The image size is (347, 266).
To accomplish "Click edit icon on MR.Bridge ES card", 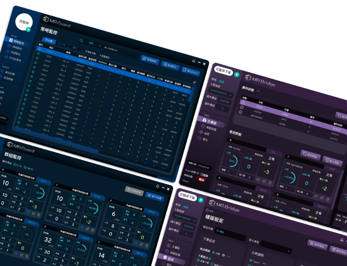I will 264,181.
